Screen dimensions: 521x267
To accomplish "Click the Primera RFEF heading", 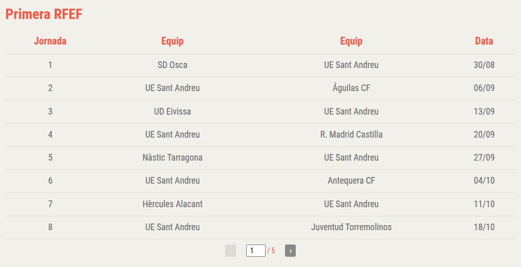I will [44, 14].
